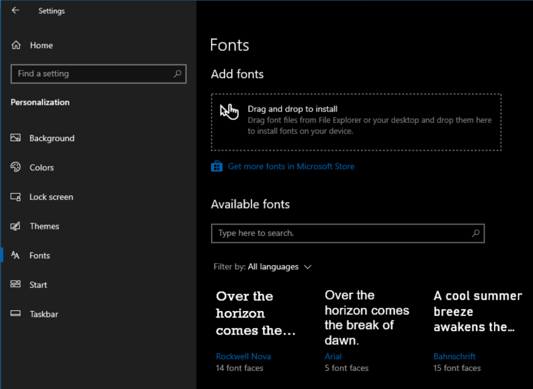Click the Personalization heading

(40, 102)
